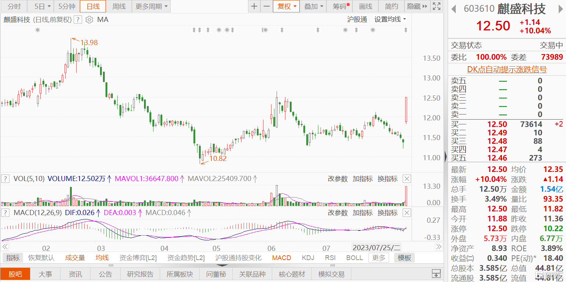Open 设置均线 dropdown

tap(391, 19)
